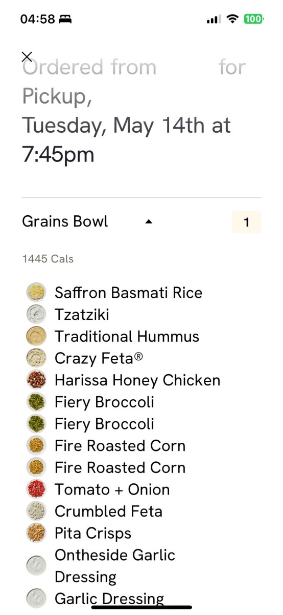Select the Harissa Honey Chicken icon
This screenshot has width=283, height=615.
pos(36,380)
